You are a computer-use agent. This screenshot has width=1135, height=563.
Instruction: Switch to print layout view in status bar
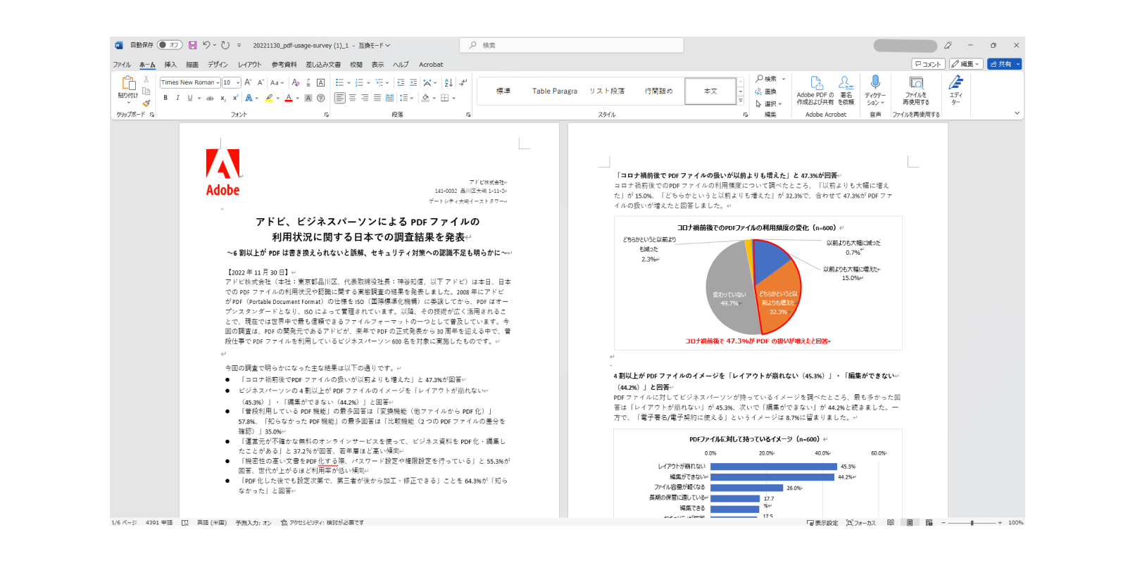[910, 523]
